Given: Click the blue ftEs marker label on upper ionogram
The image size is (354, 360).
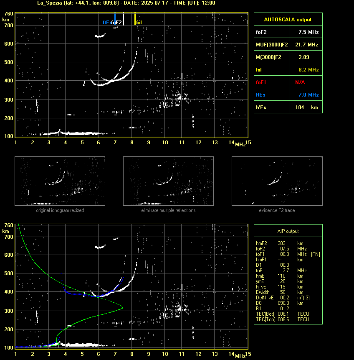Looking at the screenshot, I should coord(107,23).
